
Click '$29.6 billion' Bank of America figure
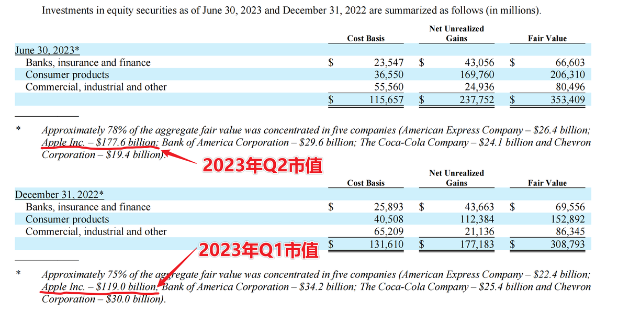pyautogui.click(x=328, y=142)
